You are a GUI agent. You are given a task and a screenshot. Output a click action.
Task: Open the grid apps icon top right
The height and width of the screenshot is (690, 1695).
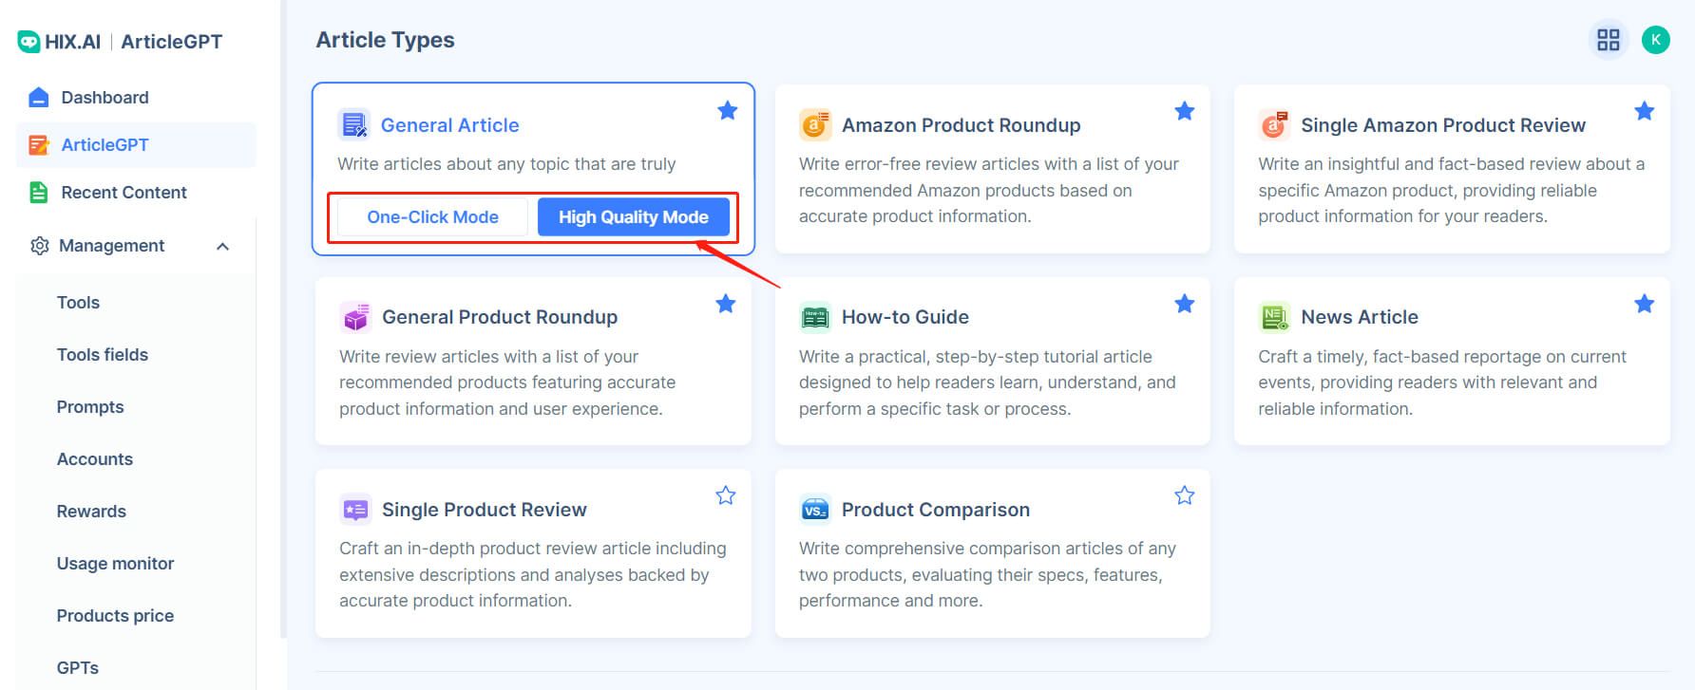[1609, 40]
